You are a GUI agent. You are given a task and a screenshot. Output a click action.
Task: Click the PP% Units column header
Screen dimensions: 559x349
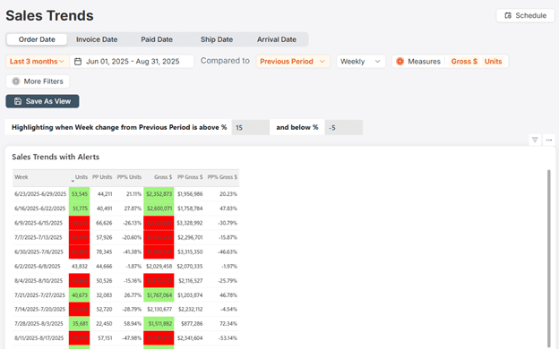coord(129,177)
